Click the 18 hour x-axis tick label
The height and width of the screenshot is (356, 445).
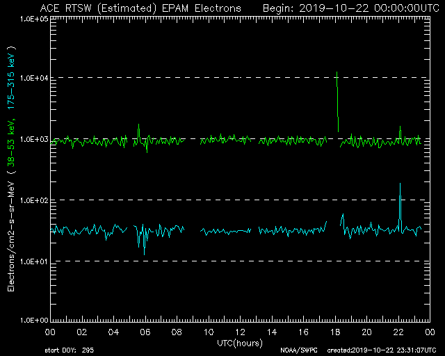pyautogui.click(x=334, y=333)
